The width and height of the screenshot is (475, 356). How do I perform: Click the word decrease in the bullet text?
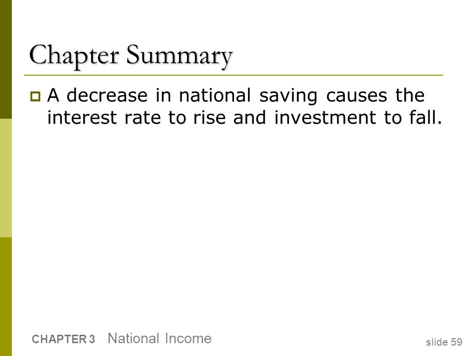coord(107,95)
